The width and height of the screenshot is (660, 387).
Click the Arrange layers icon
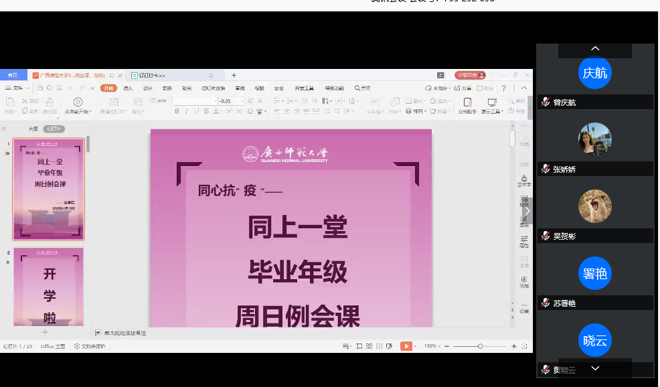tap(409, 111)
